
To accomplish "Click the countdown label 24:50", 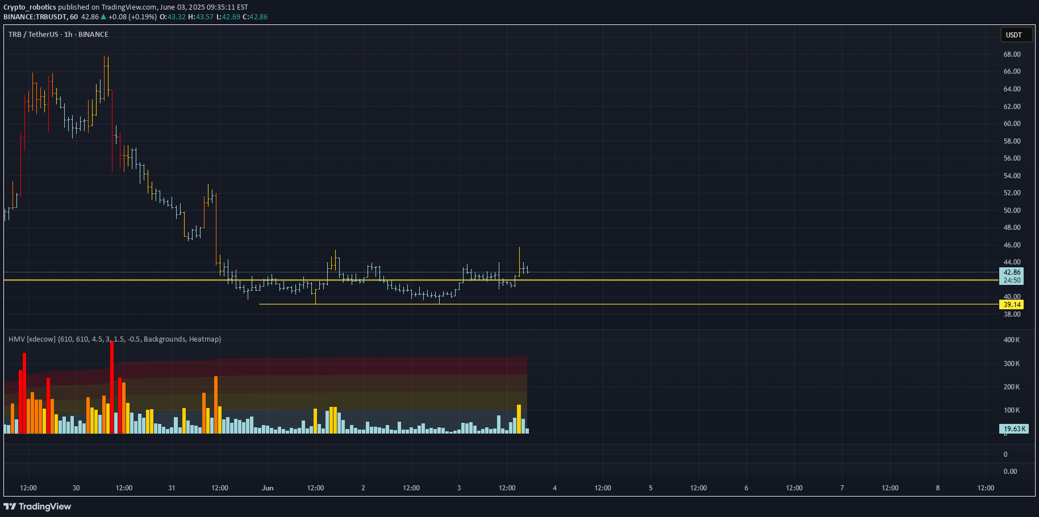I will click(1012, 280).
